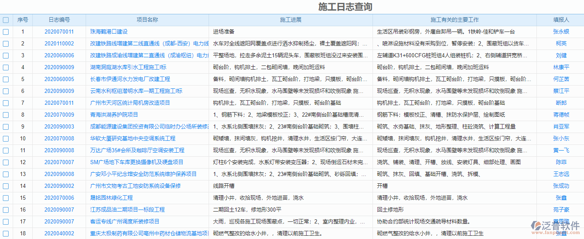Image resolution: width=584 pixels, height=239 pixels.
Task: Check the checkbox beside 广州市文物考古工地地安防系统设备保修
Action: click(x=6, y=186)
